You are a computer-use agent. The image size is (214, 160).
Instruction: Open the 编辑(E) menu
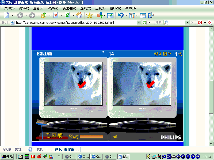coord(24,8)
